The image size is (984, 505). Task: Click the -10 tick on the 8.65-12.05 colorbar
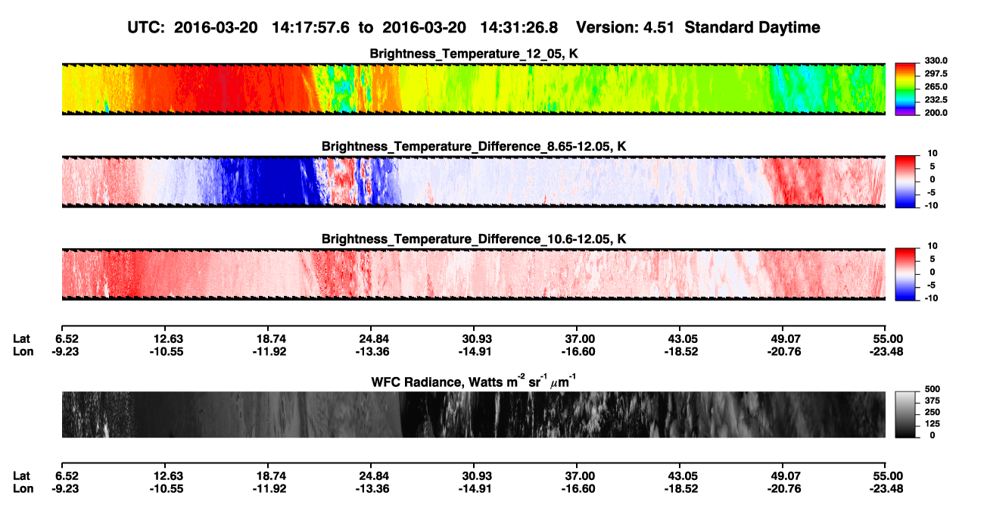[933, 205]
